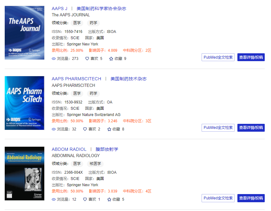Click 中科院分区: 2区 text

pyautogui.click(x=137, y=50)
